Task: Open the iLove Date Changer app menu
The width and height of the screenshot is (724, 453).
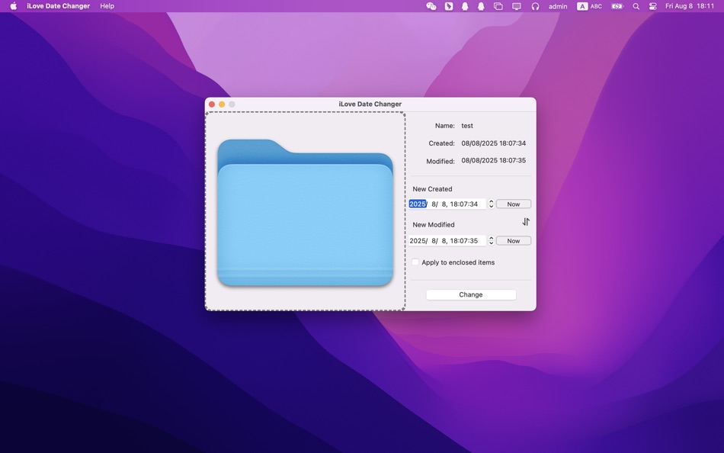Action: pos(58,6)
